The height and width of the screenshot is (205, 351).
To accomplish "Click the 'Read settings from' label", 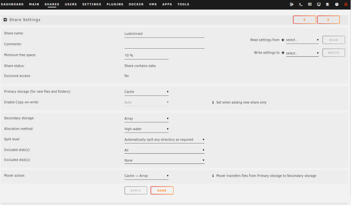I will (265, 40).
